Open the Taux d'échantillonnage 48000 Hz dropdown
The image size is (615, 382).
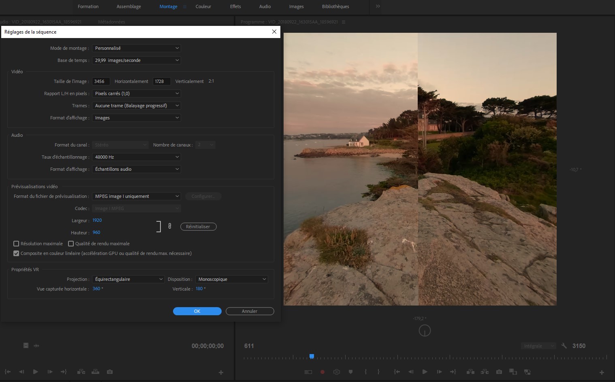[x=136, y=157]
